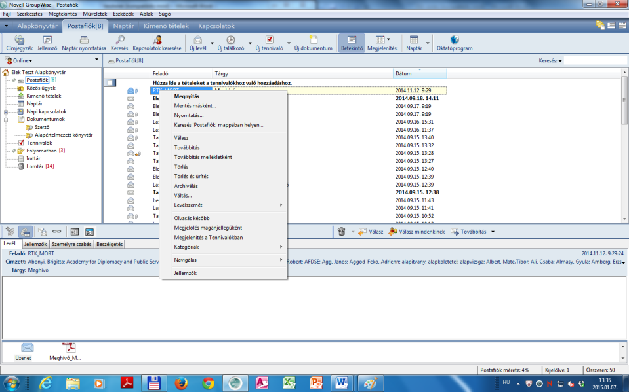Click the Válasz reply button
The height and width of the screenshot is (392, 629).
click(371, 232)
